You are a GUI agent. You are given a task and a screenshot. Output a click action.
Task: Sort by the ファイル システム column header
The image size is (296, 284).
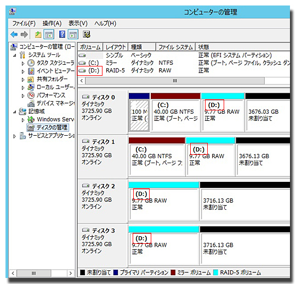[x=175, y=47]
